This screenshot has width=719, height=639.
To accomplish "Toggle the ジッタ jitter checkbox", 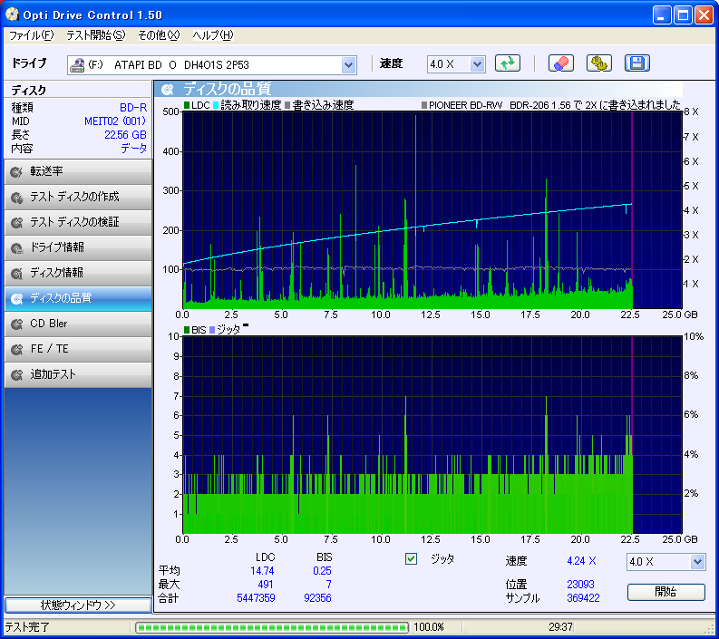I will coord(412,559).
